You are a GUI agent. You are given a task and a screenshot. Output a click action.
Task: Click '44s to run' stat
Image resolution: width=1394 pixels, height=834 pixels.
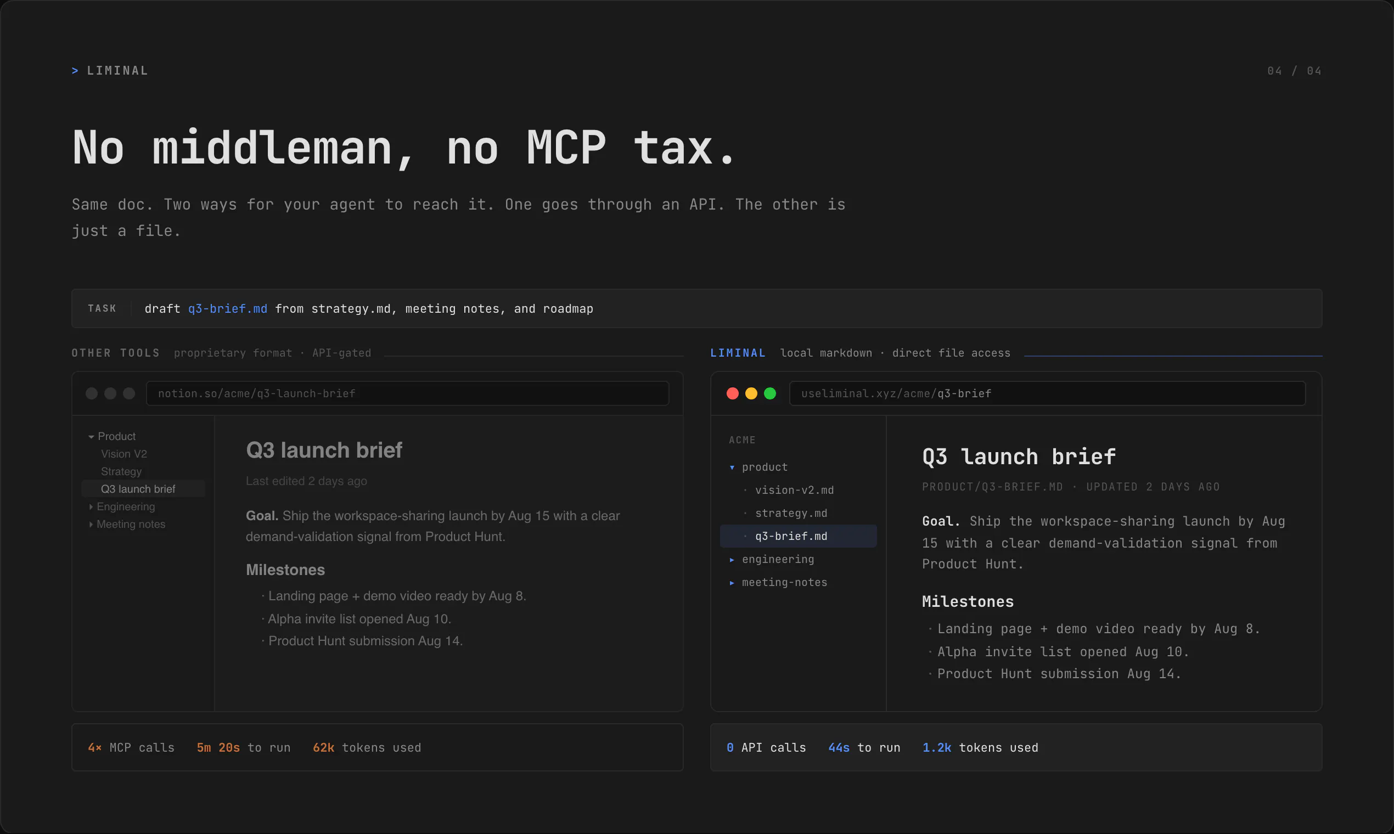(864, 747)
